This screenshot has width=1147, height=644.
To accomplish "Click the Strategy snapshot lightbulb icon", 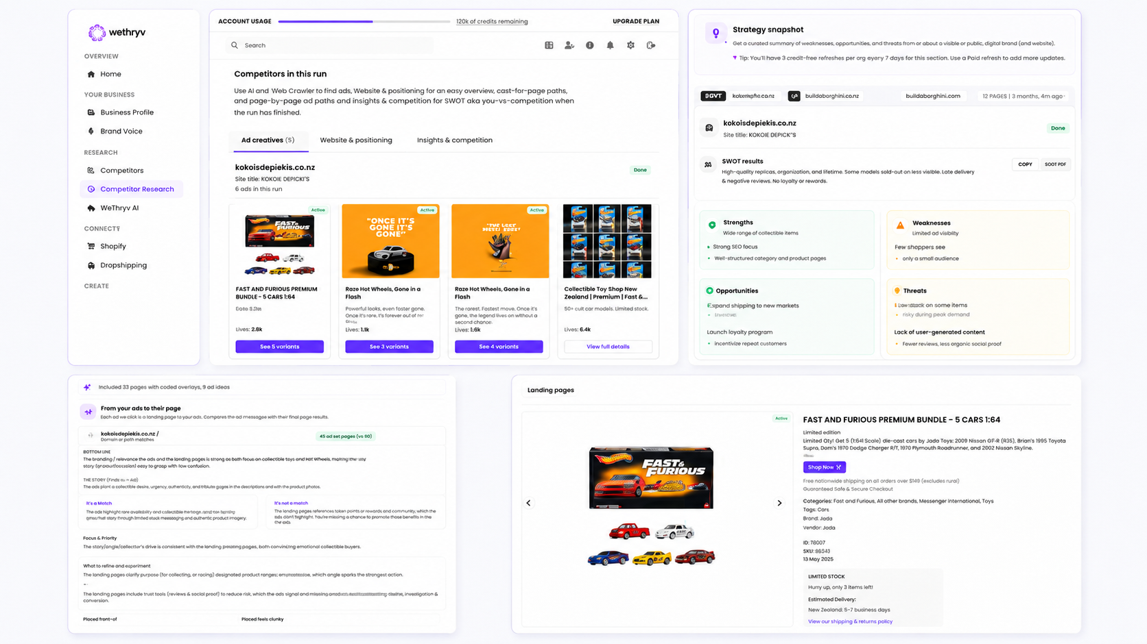I will point(716,33).
